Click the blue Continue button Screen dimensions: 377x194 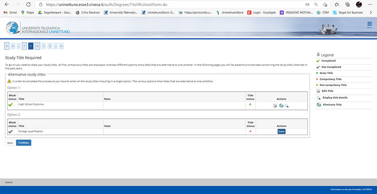pyautogui.click(x=24, y=143)
